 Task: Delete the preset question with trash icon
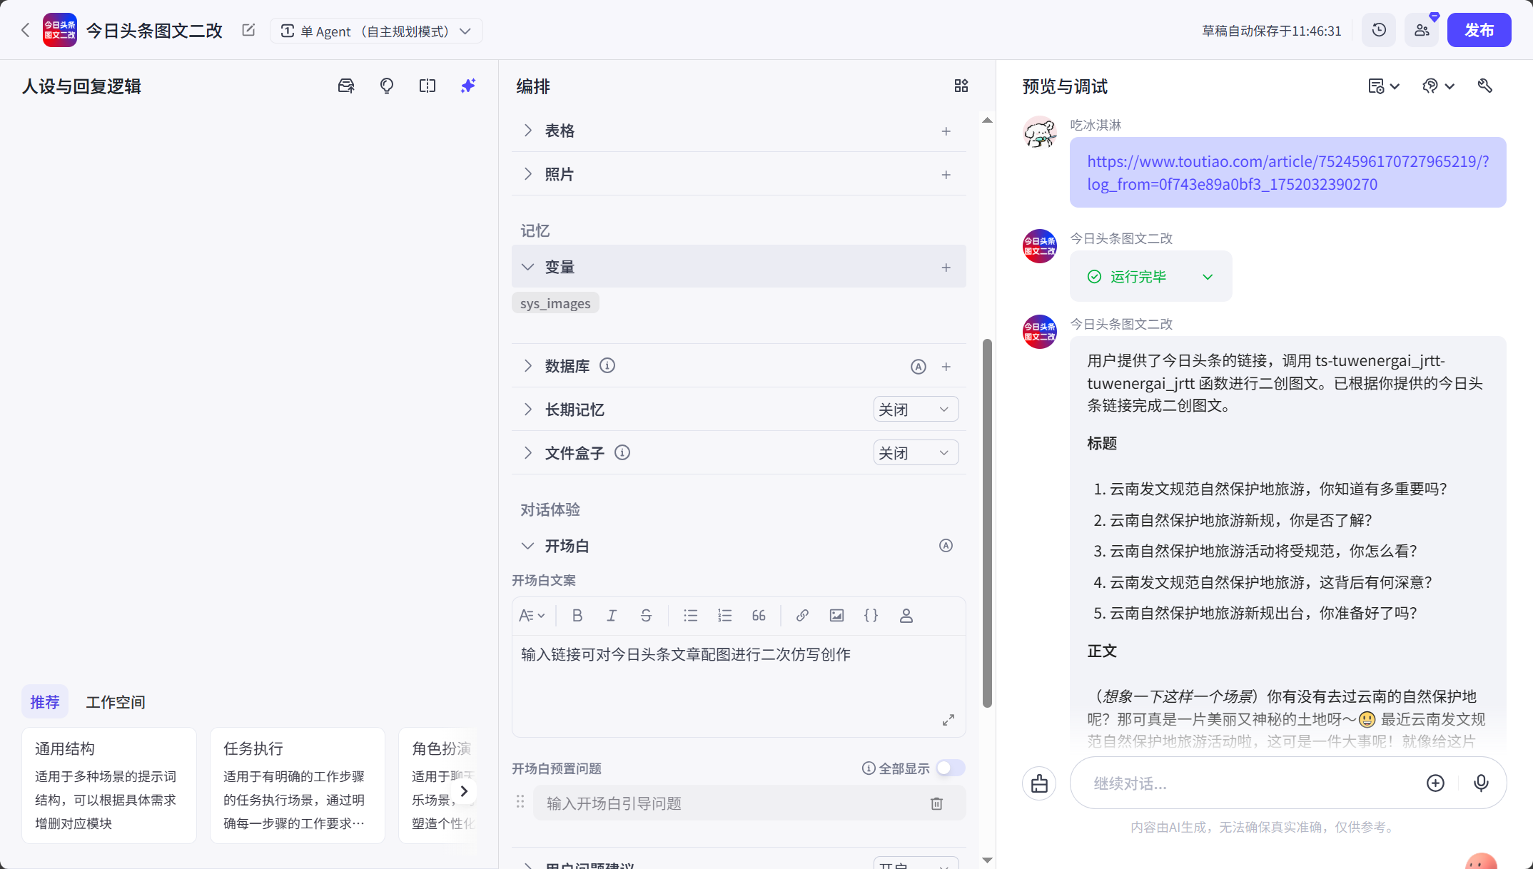[x=936, y=803]
